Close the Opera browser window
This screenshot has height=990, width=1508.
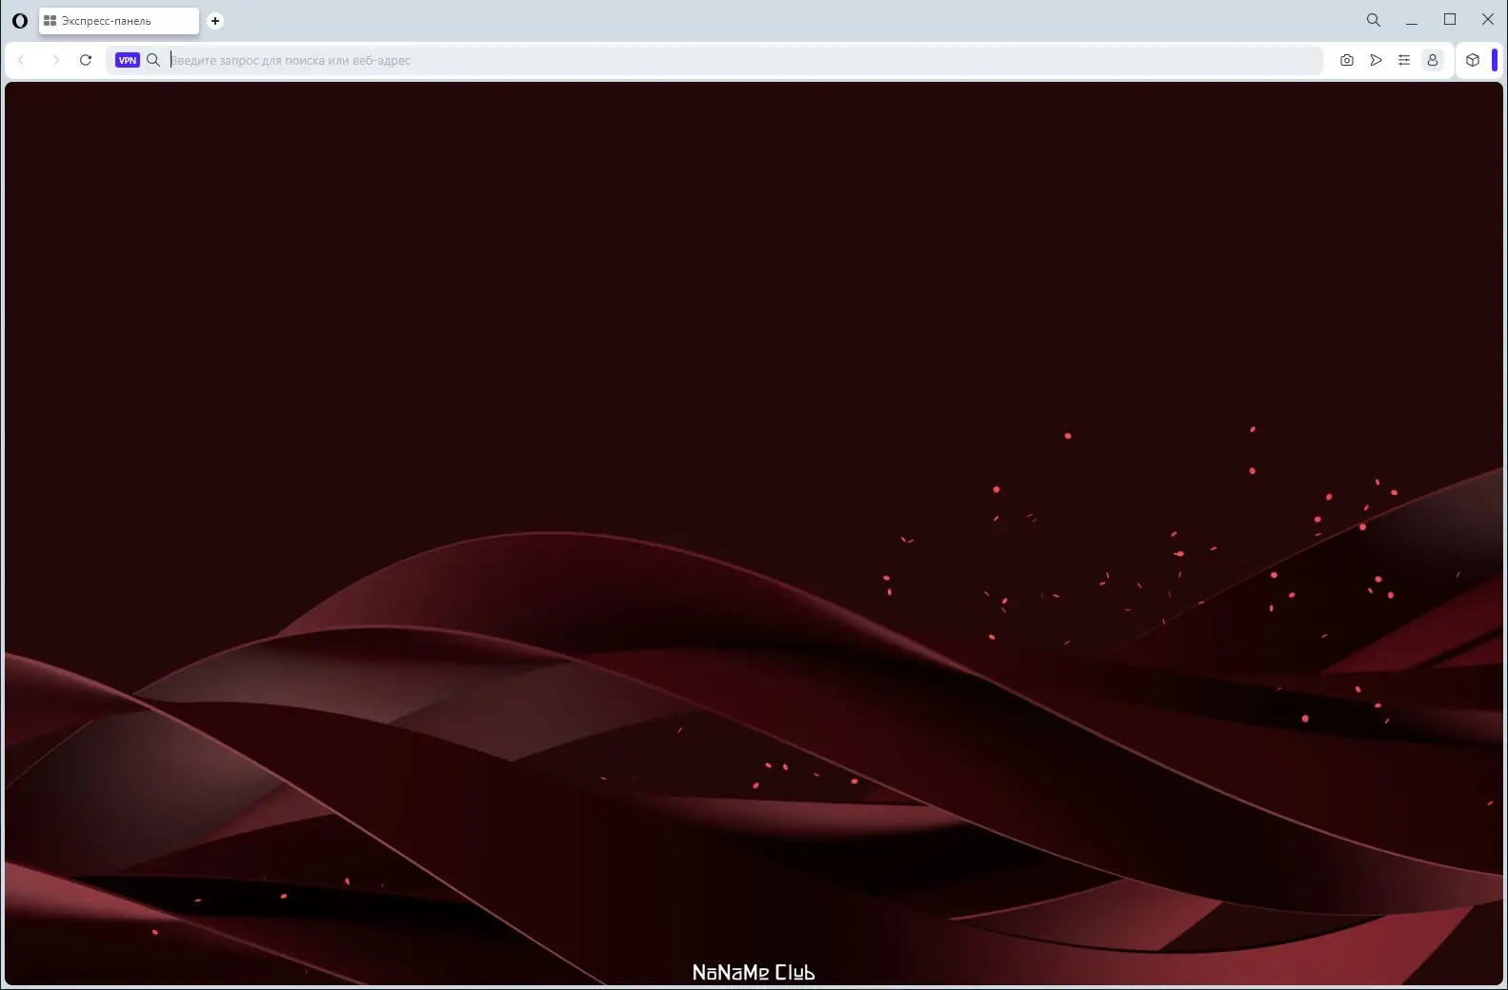[1488, 20]
